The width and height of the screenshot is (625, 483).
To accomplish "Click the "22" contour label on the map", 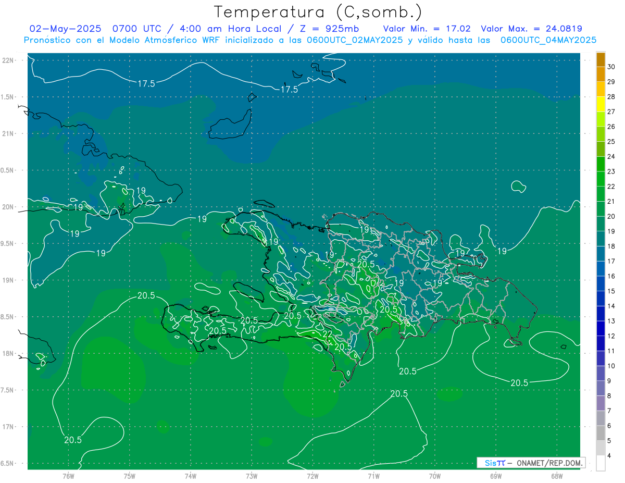I will [x=328, y=335].
